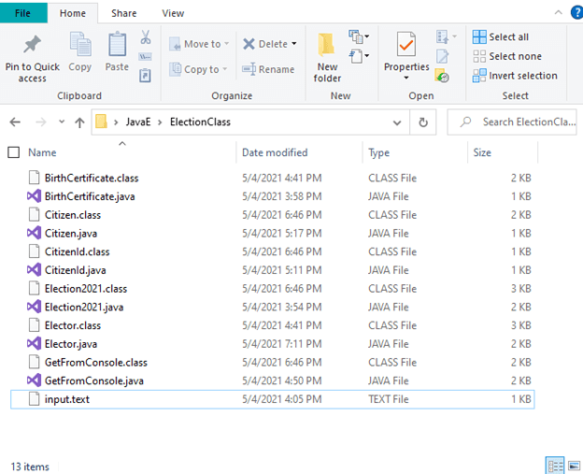Switch to Large icons view in status bar
Viewport: 583px width, 474px height.
[x=574, y=466]
